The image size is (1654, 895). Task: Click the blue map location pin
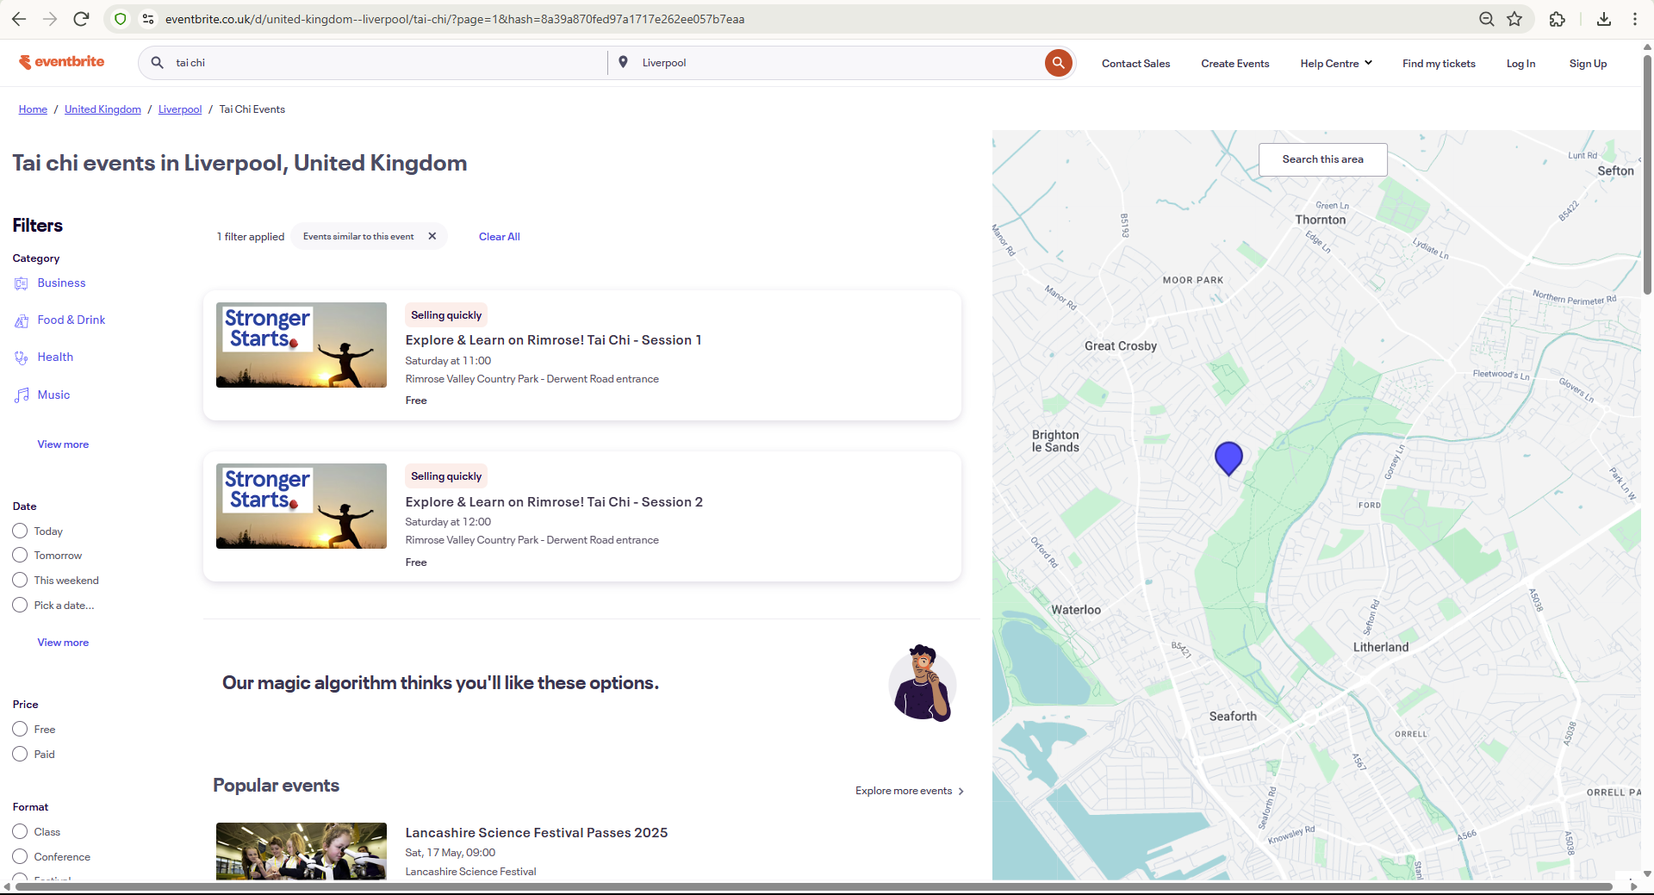[1228, 457]
